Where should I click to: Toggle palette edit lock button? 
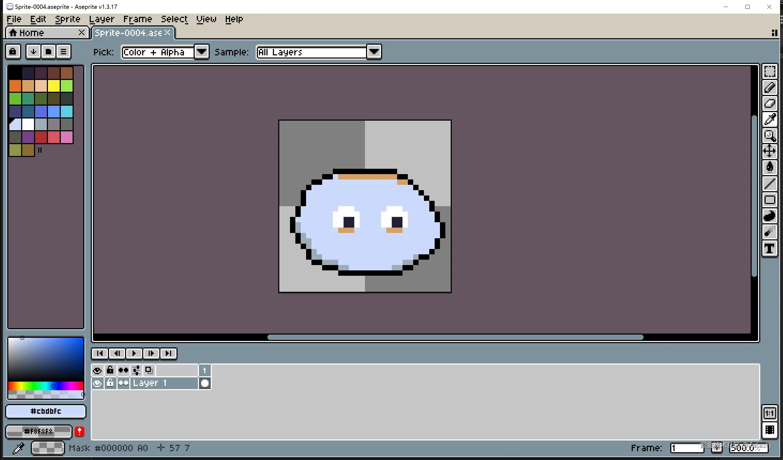[13, 52]
